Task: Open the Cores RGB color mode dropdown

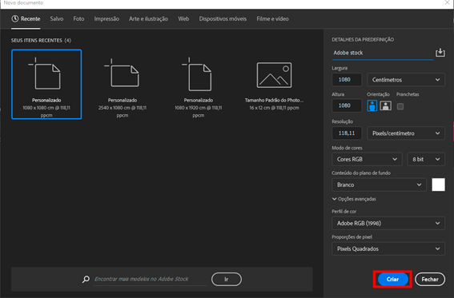Action: tap(367, 160)
